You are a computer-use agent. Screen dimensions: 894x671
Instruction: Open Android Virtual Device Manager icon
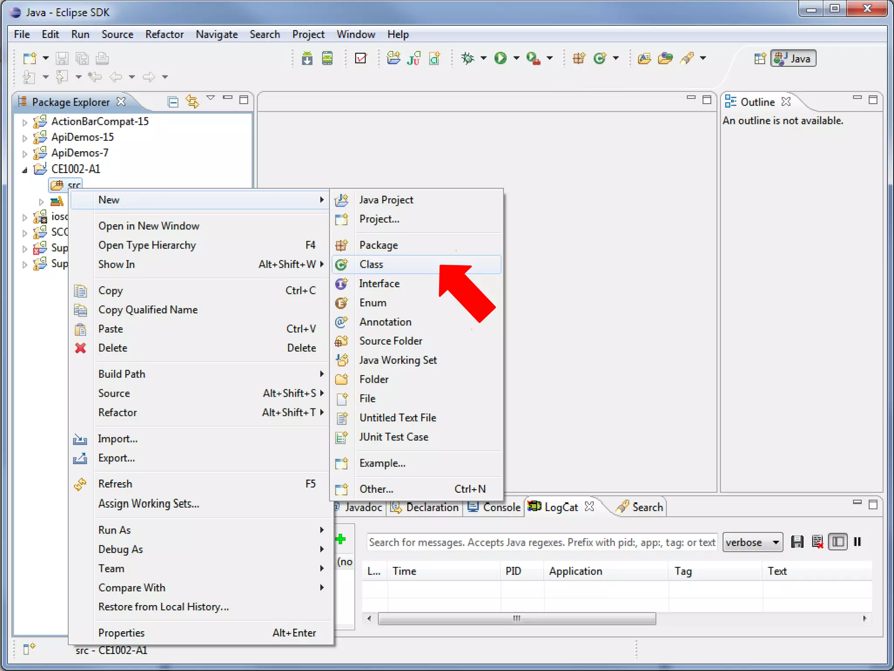pyautogui.click(x=327, y=58)
